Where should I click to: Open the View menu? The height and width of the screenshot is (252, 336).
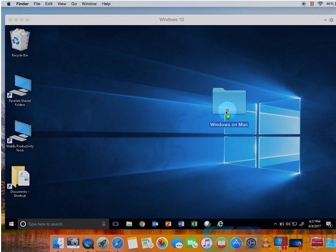pos(62,4)
